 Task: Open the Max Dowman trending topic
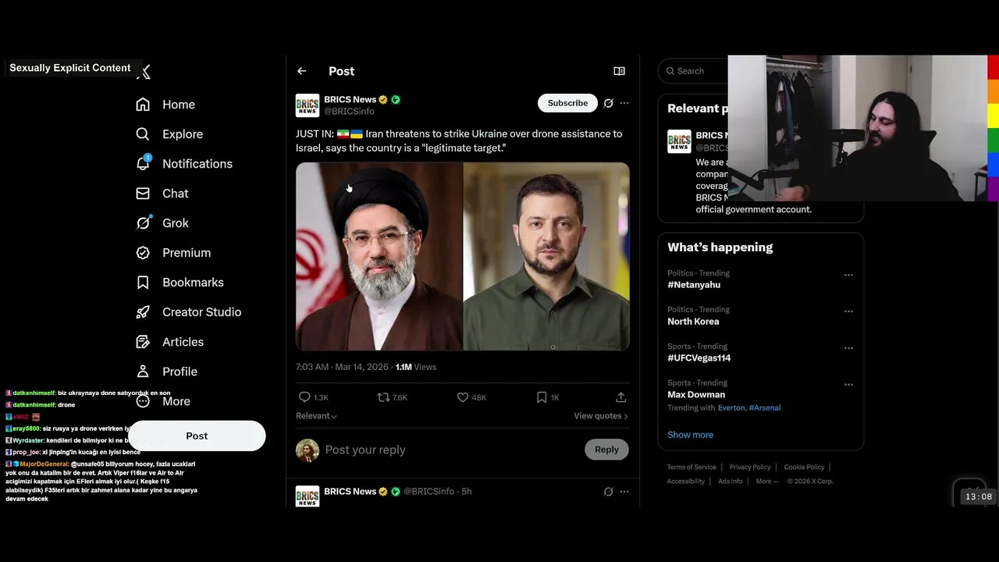[696, 395]
